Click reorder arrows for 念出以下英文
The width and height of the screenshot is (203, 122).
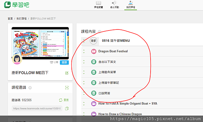pos(84,62)
